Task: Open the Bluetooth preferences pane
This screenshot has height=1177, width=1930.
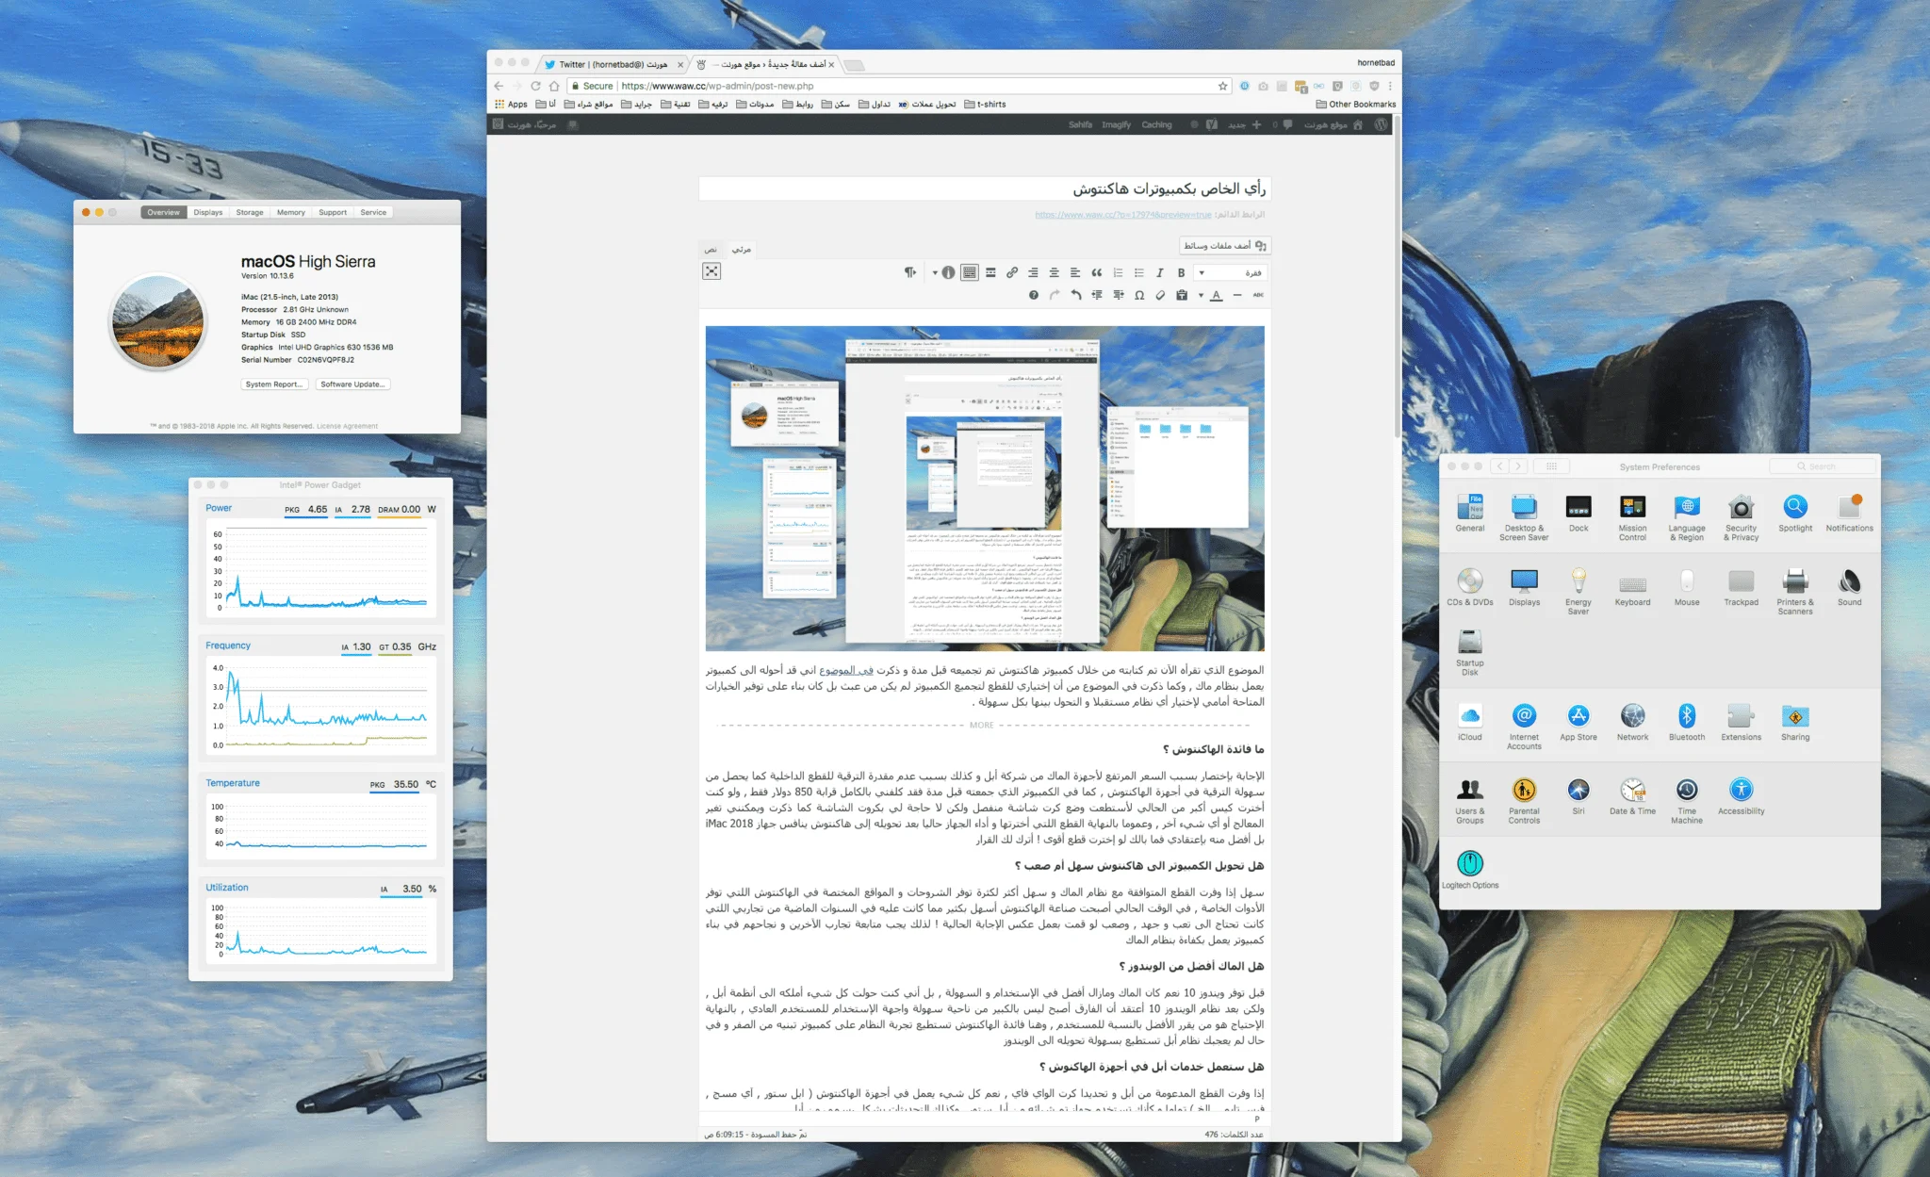Action: tap(1687, 722)
